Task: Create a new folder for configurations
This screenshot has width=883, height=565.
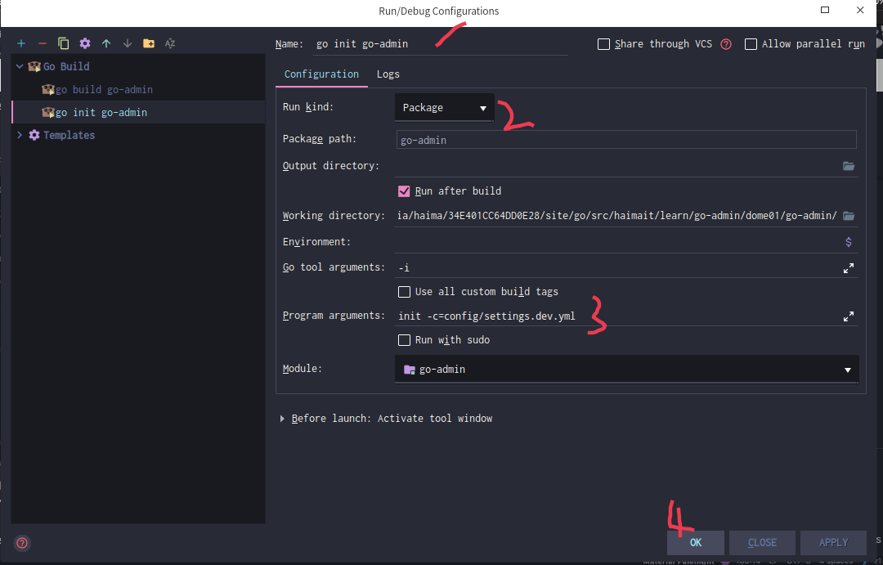Action: (x=149, y=43)
